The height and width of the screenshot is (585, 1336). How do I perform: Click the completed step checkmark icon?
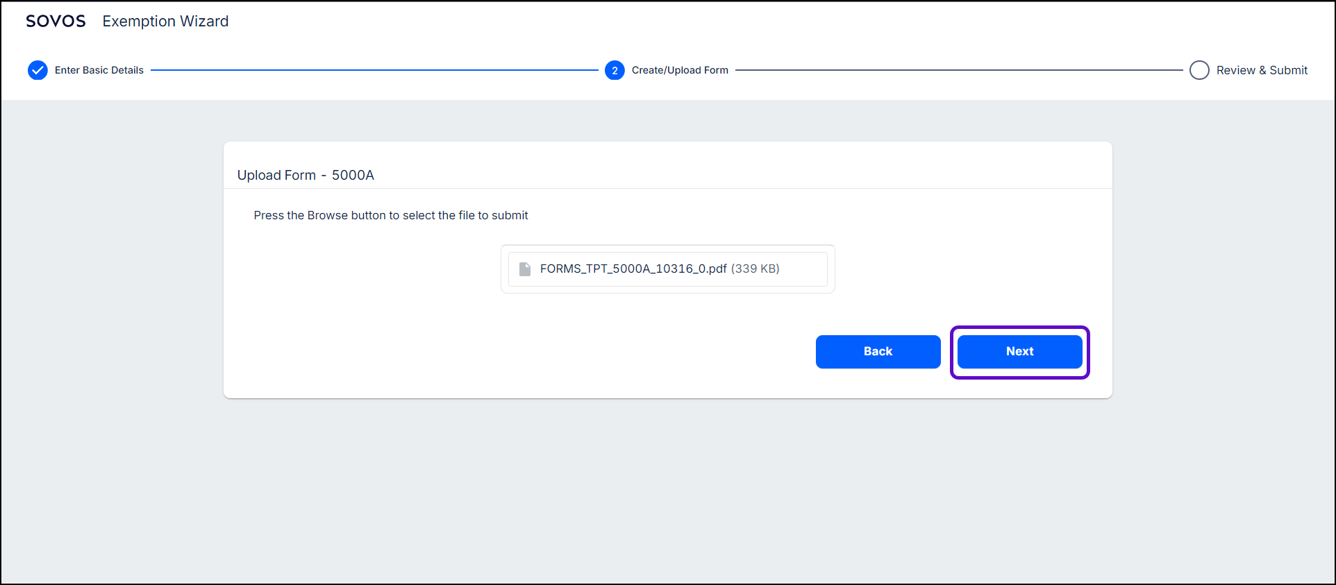point(37,70)
